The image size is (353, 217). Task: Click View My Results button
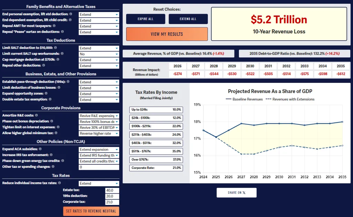pyautogui.click(x=167, y=34)
